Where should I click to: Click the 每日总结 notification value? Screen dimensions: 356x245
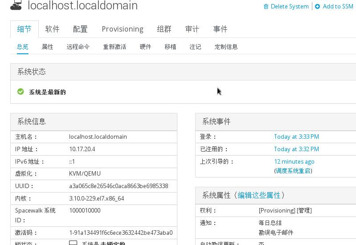coord(270,223)
